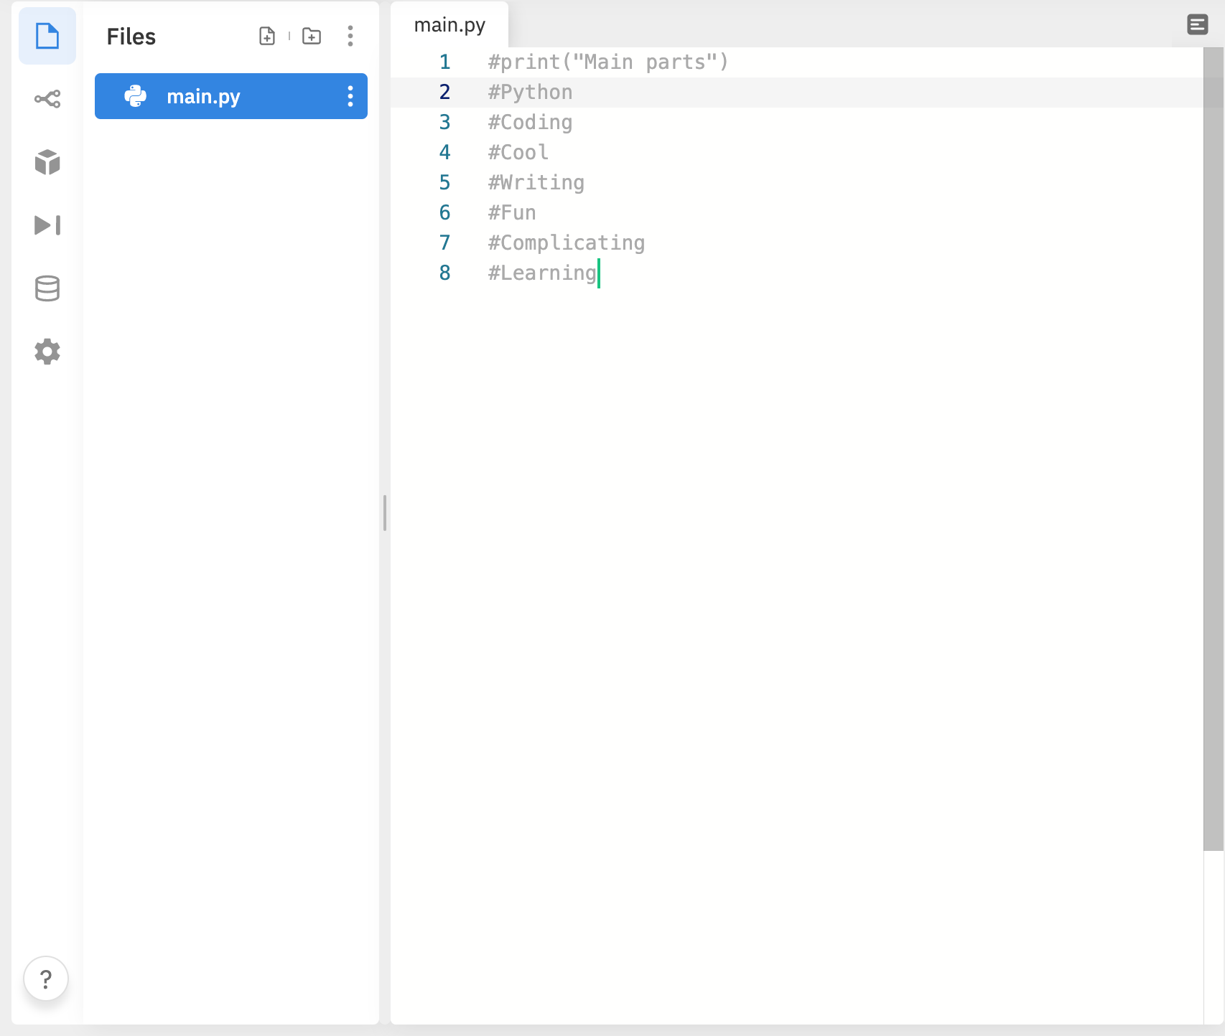1225x1036 pixels.
Task: Click the #Coding comment line
Action: (x=530, y=123)
